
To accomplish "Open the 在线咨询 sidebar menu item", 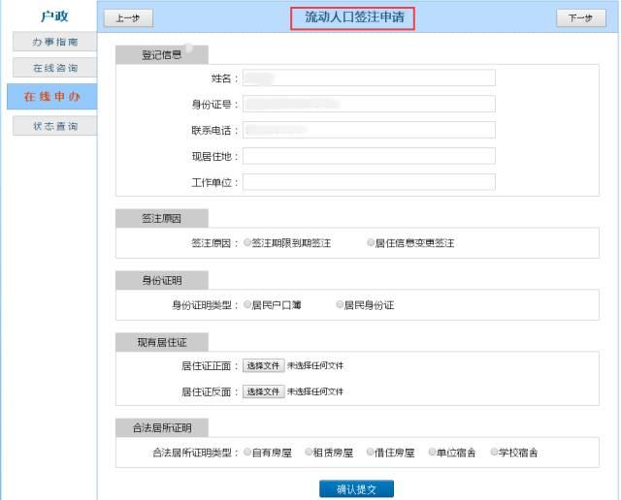I will [54, 68].
